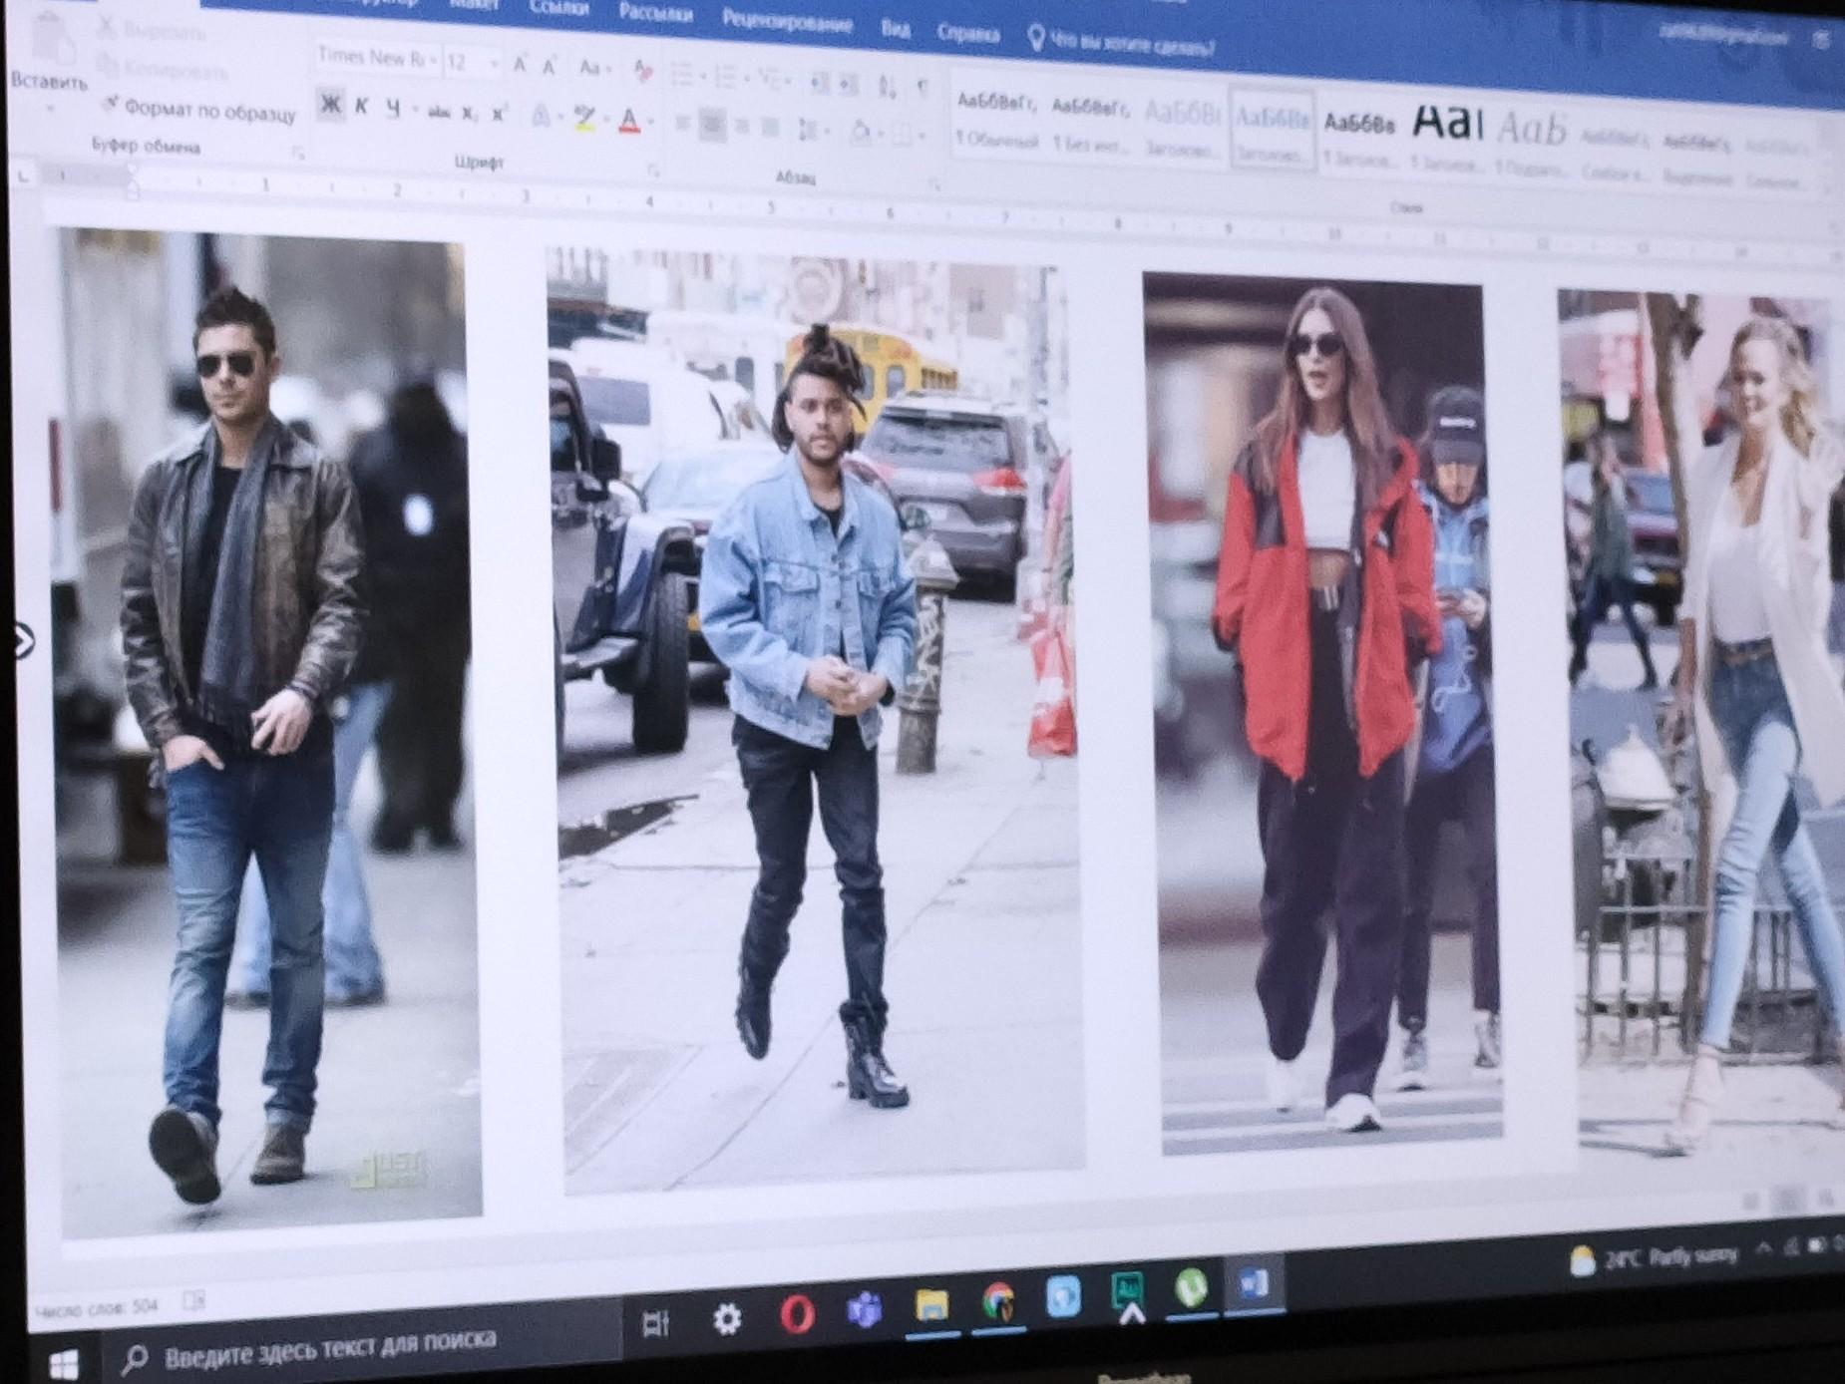Viewport: 1845px width, 1384px height.
Task: Open Google Chrome from the taskbar
Action: tap(997, 1302)
